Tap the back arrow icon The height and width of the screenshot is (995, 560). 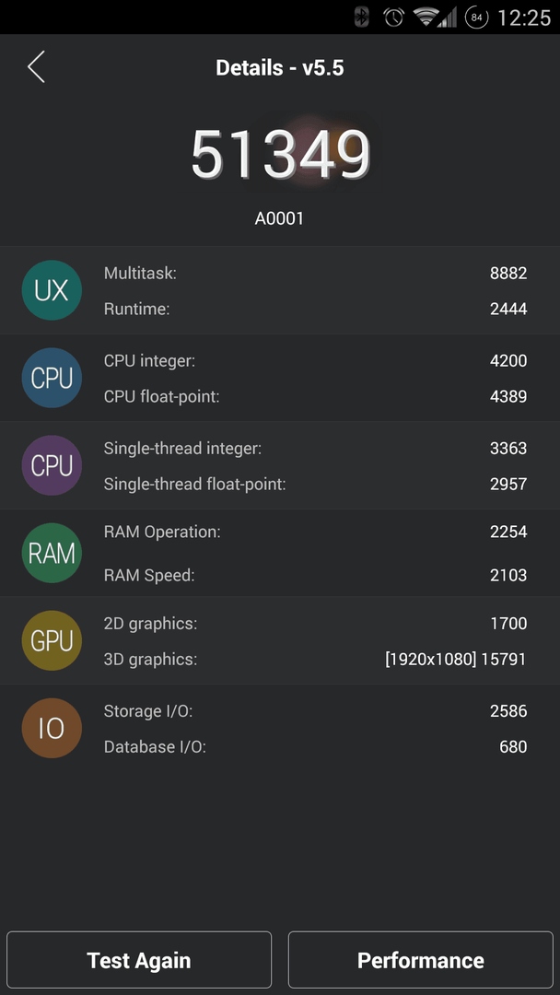pos(36,66)
